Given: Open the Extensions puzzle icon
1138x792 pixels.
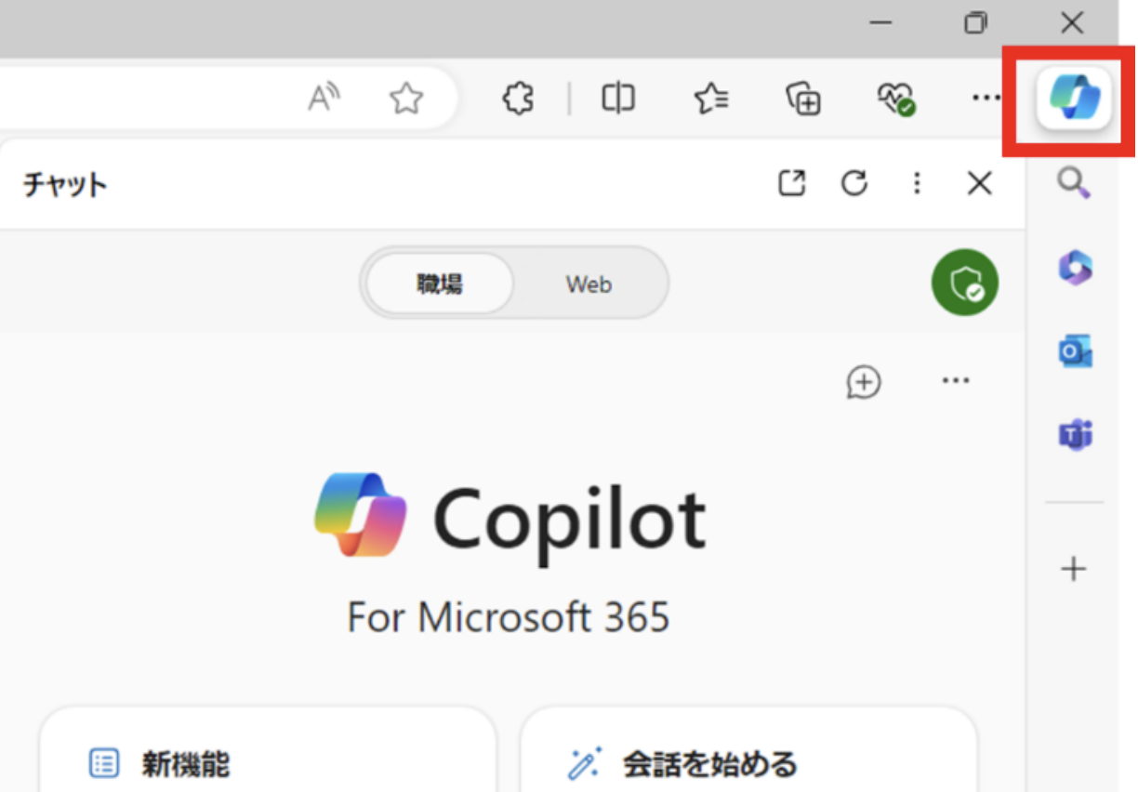Looking at the screenshot, I should (518, 98).
